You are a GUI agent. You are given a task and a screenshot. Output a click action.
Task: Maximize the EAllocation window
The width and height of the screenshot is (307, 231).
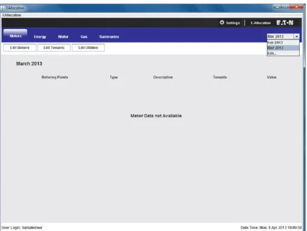[x=285, y=7]
